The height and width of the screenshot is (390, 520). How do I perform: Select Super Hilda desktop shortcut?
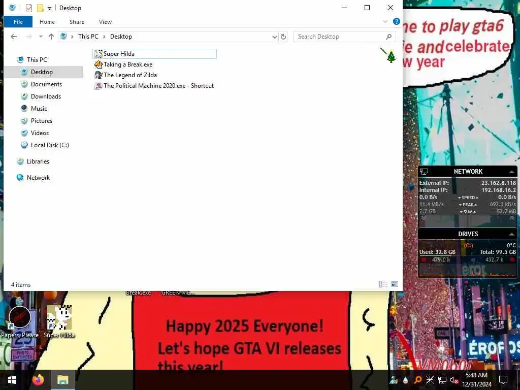59,321
